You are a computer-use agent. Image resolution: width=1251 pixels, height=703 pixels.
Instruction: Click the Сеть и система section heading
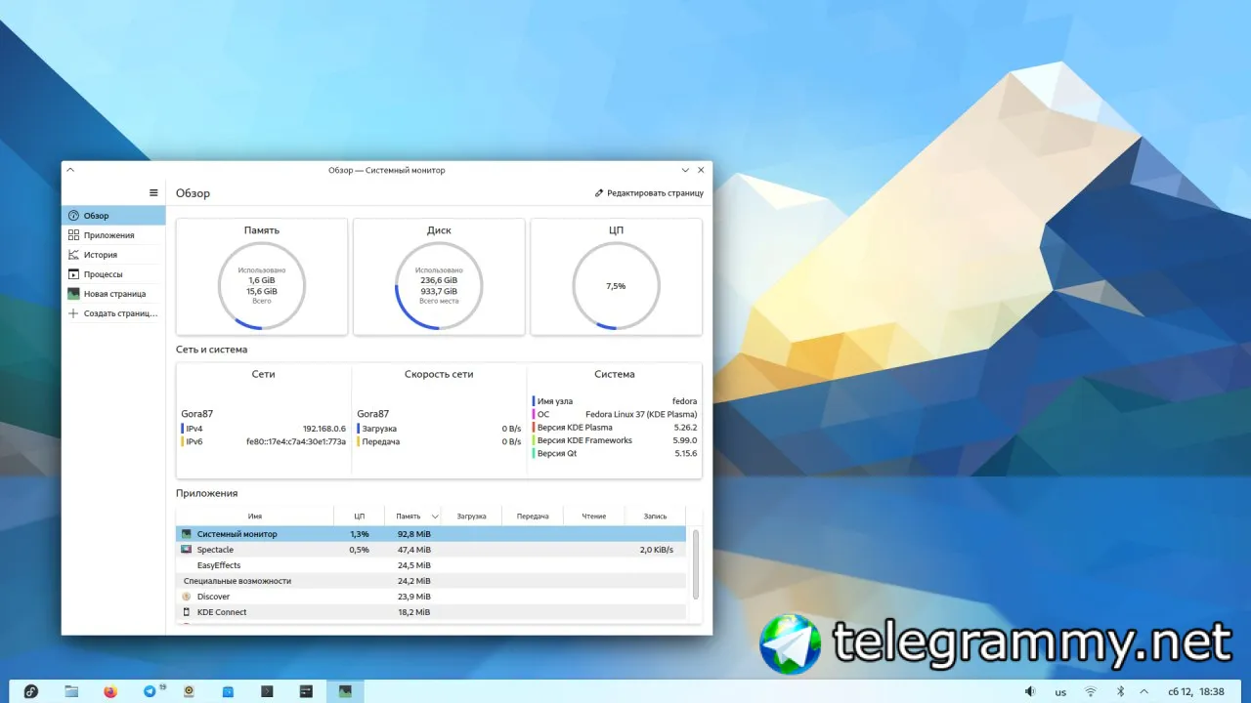(212, 350)
